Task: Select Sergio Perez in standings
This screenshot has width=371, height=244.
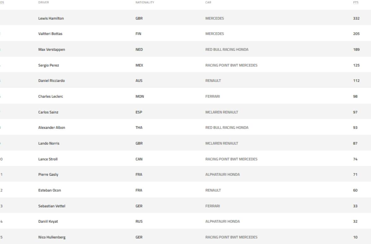Action: 49,65
